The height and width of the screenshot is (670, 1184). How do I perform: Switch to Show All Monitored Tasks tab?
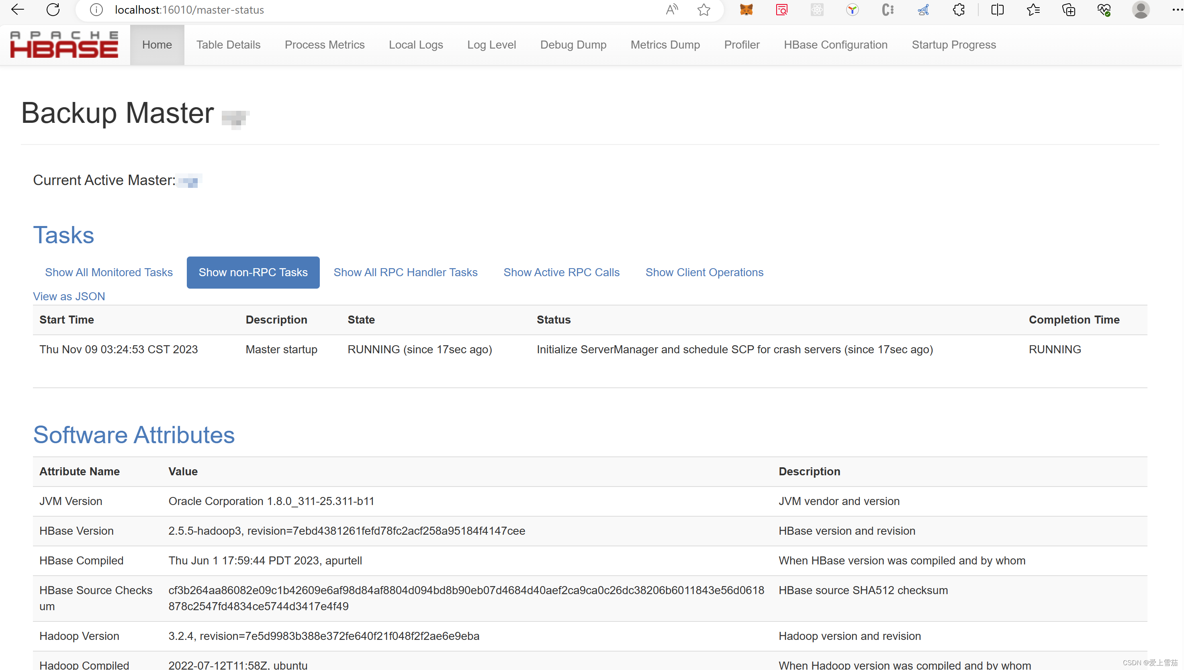click(109, 273)
